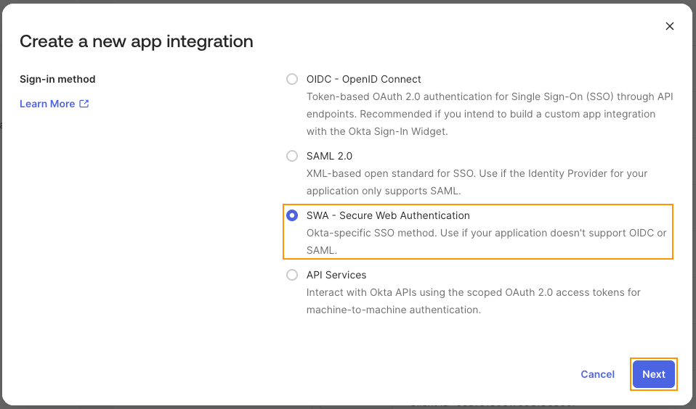
Task: Click the description 'Okta-specific SSO method'
Action: pyautogui.click(x=487, y=241)
